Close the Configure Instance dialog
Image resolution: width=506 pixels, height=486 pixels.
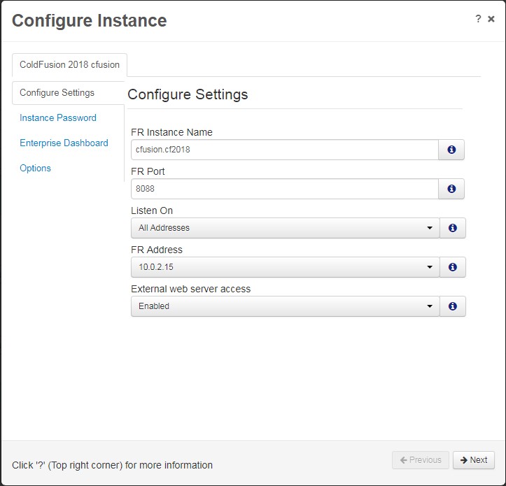tap(491, 19)
